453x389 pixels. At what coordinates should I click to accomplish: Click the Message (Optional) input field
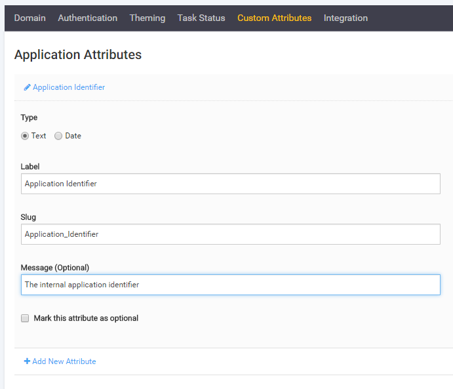pos(230,285)
